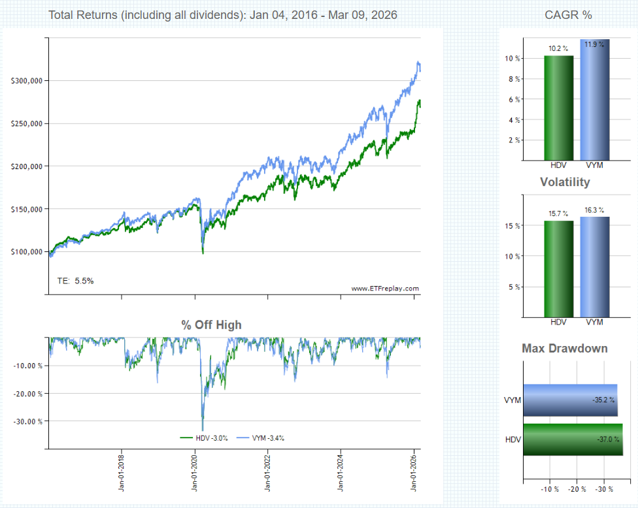The height and width of the screenshot is (508, 638).
Task: Click the 11.9 % value above VYM bar
Action: click(594, 44)
